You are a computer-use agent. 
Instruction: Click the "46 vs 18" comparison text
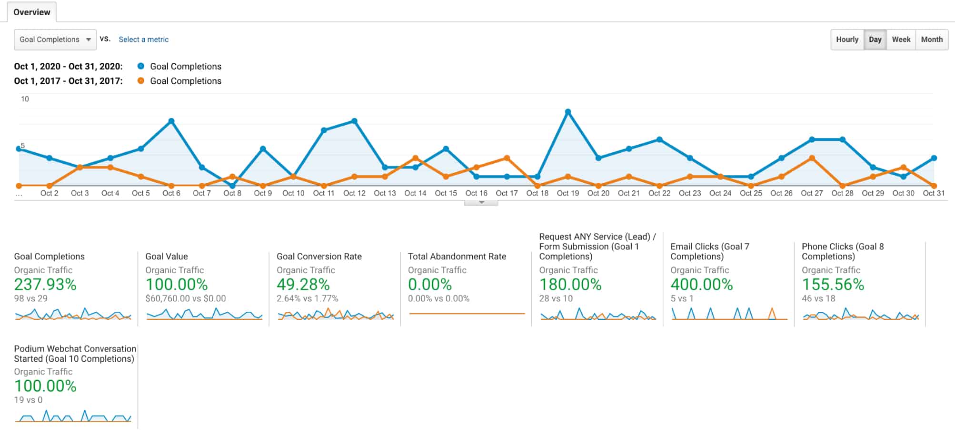pyautogui.click(x=818, y=298)
